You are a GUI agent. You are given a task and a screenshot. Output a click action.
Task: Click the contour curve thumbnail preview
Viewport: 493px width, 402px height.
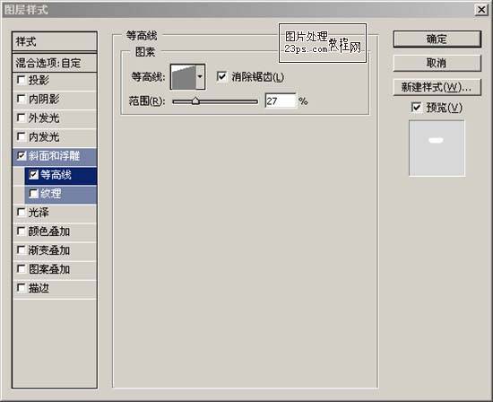coord(183,77)
